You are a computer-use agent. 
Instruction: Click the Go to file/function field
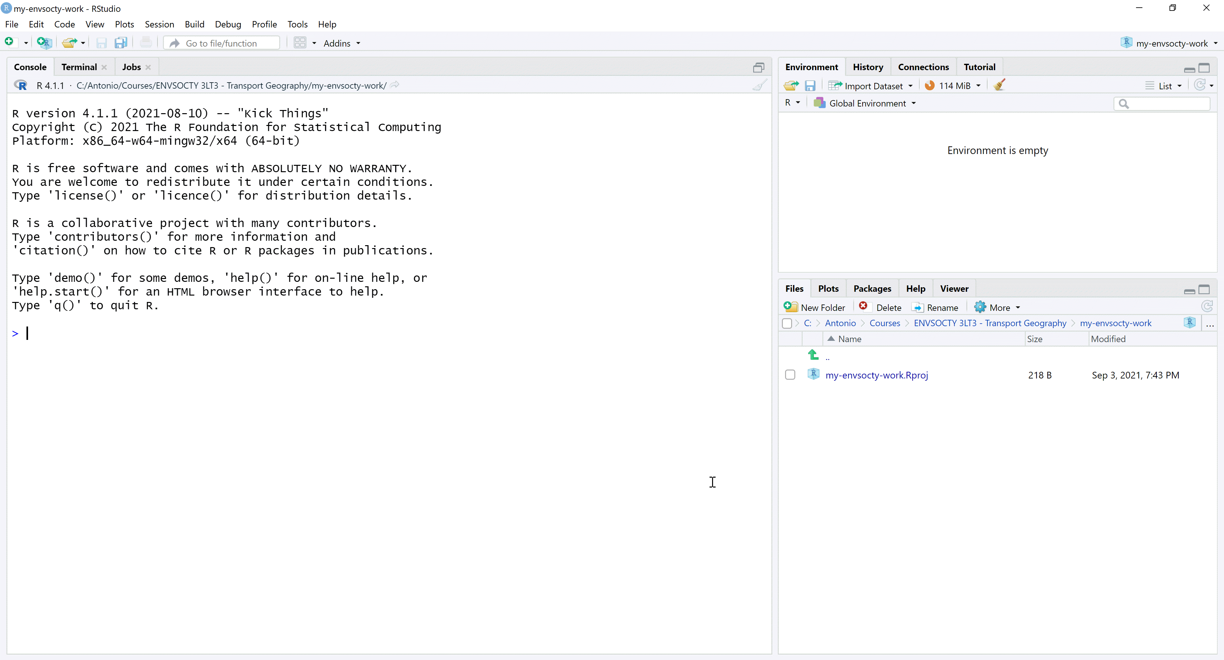coord(222,43)
